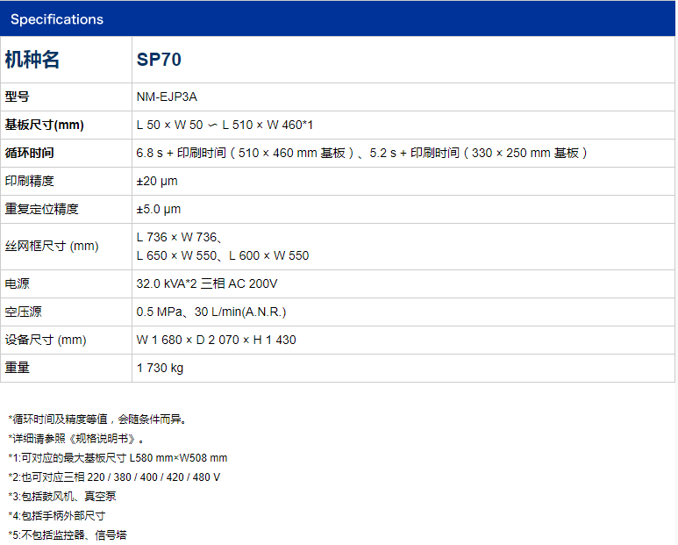Screen dimensions: 678x545
Task: Click the 循环时间及精度等值 footnote
Action: pyautogui.click(x=97, y=420)
